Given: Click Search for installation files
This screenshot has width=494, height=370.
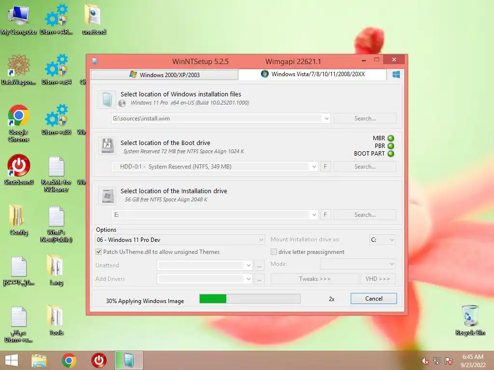Looking at the screenshot, I should 365,119.
